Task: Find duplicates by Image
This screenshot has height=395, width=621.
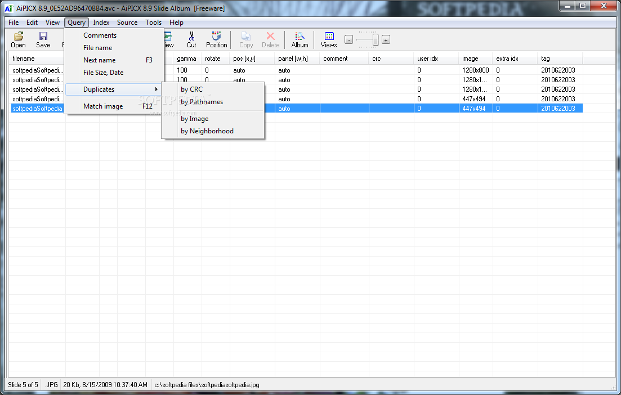Action: click(x=213, y=119)
